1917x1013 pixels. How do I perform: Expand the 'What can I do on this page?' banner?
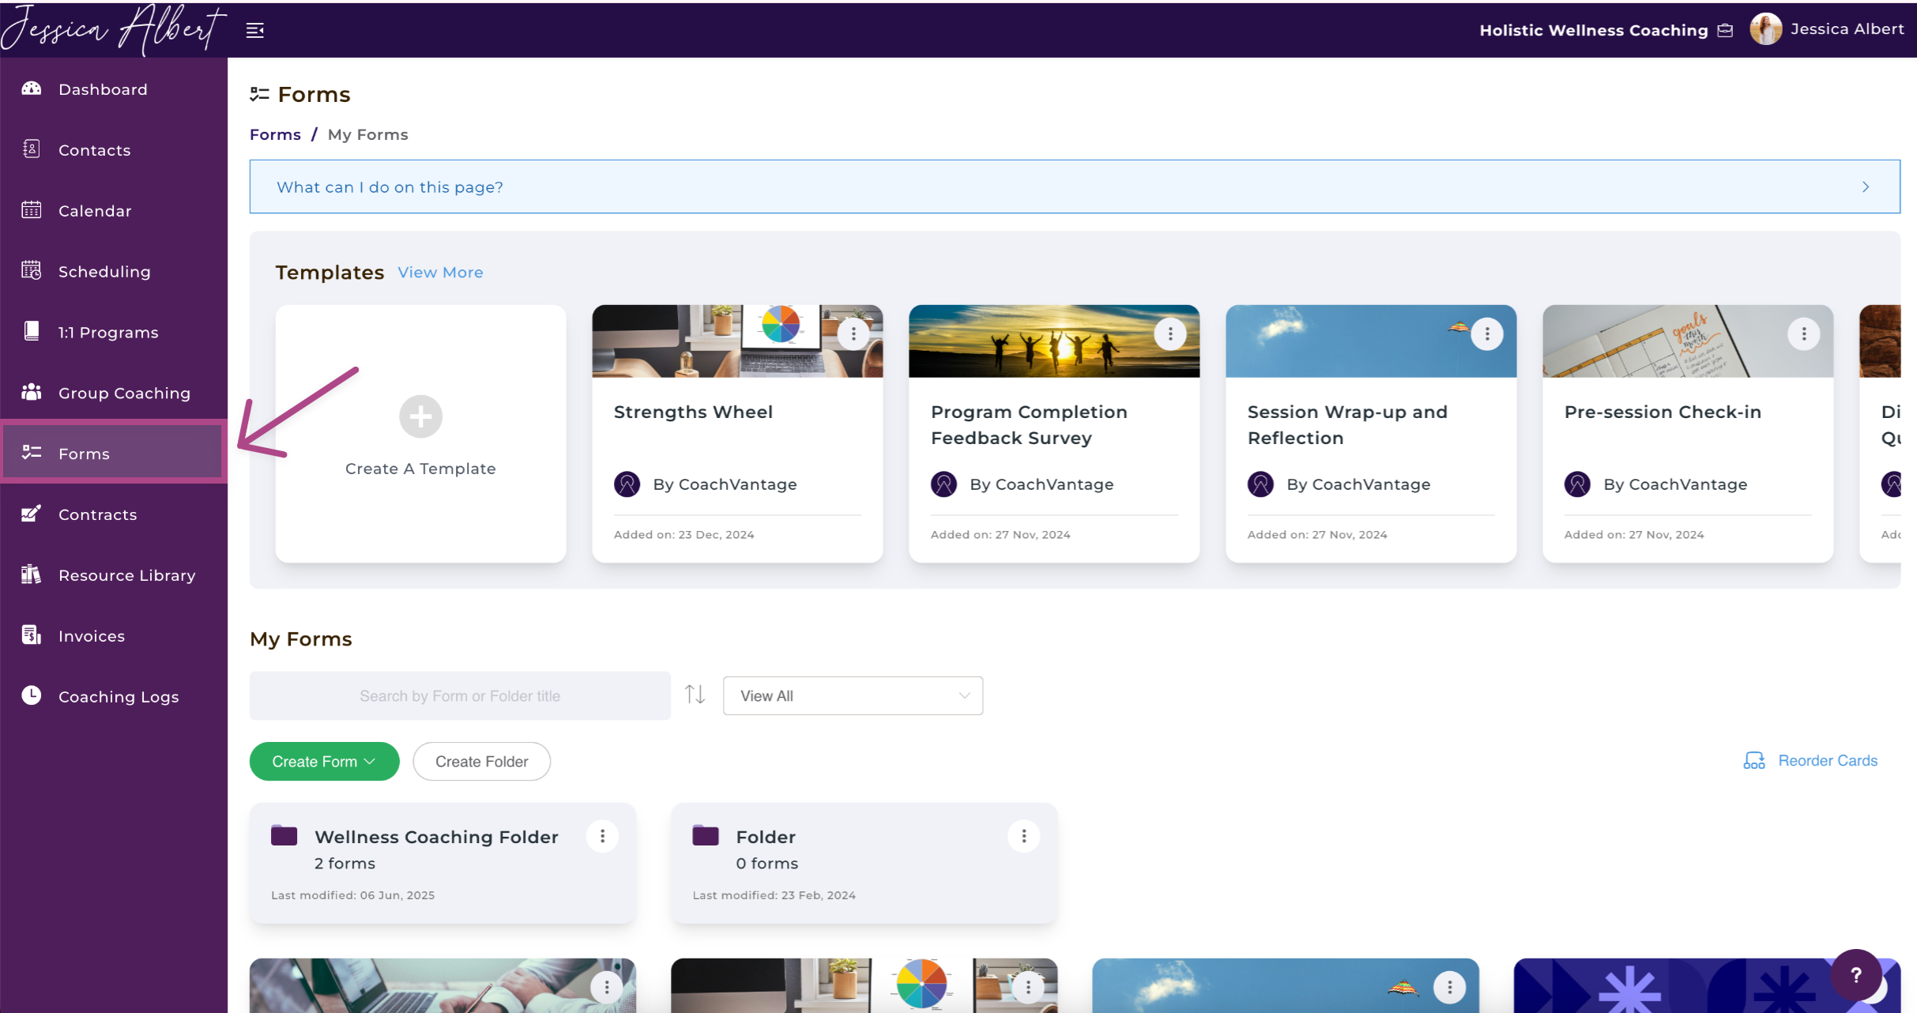(1075, 186)
